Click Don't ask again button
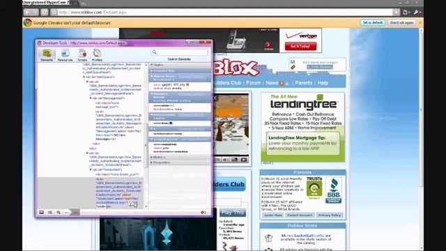Image resolution: width=446 pixels, height=251 pixels. pos(401,22)
